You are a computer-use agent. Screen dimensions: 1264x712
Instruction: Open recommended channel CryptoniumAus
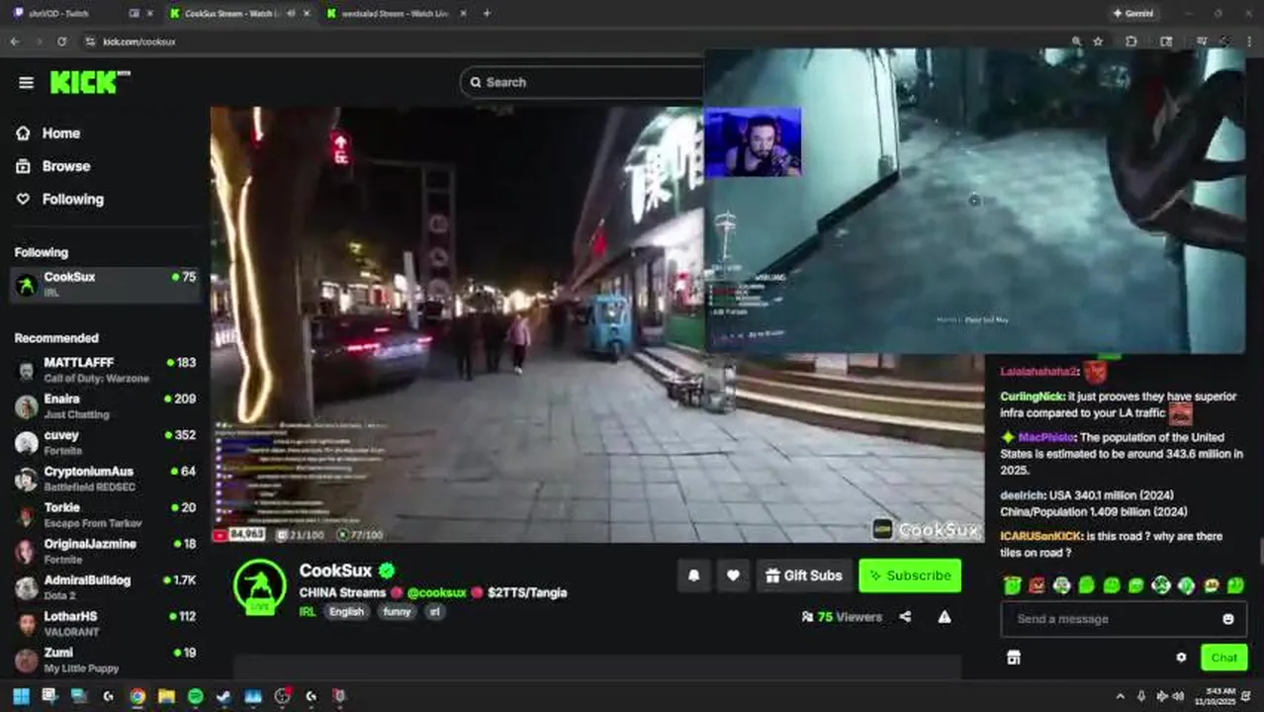pos(104,479)
